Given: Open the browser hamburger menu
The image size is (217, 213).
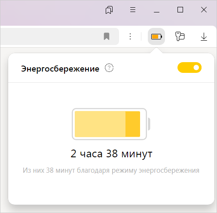Looking at the screenshot, I should [133, 10].
